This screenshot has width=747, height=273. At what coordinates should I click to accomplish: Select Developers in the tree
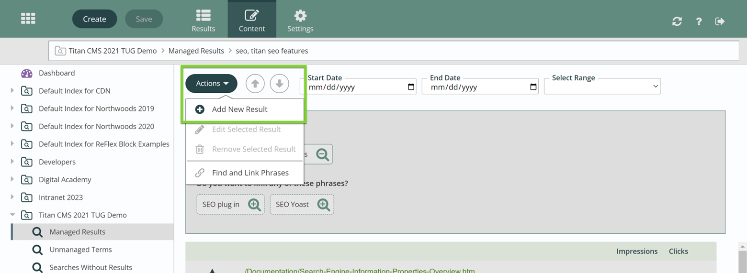click(57, 162)
